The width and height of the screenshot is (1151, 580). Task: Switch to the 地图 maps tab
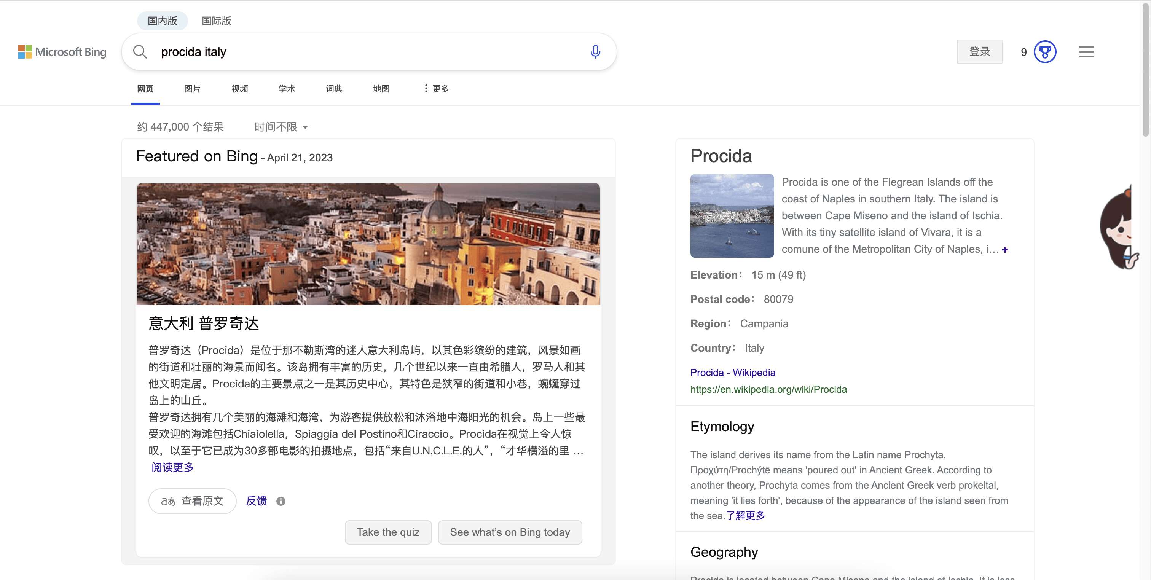381,88
